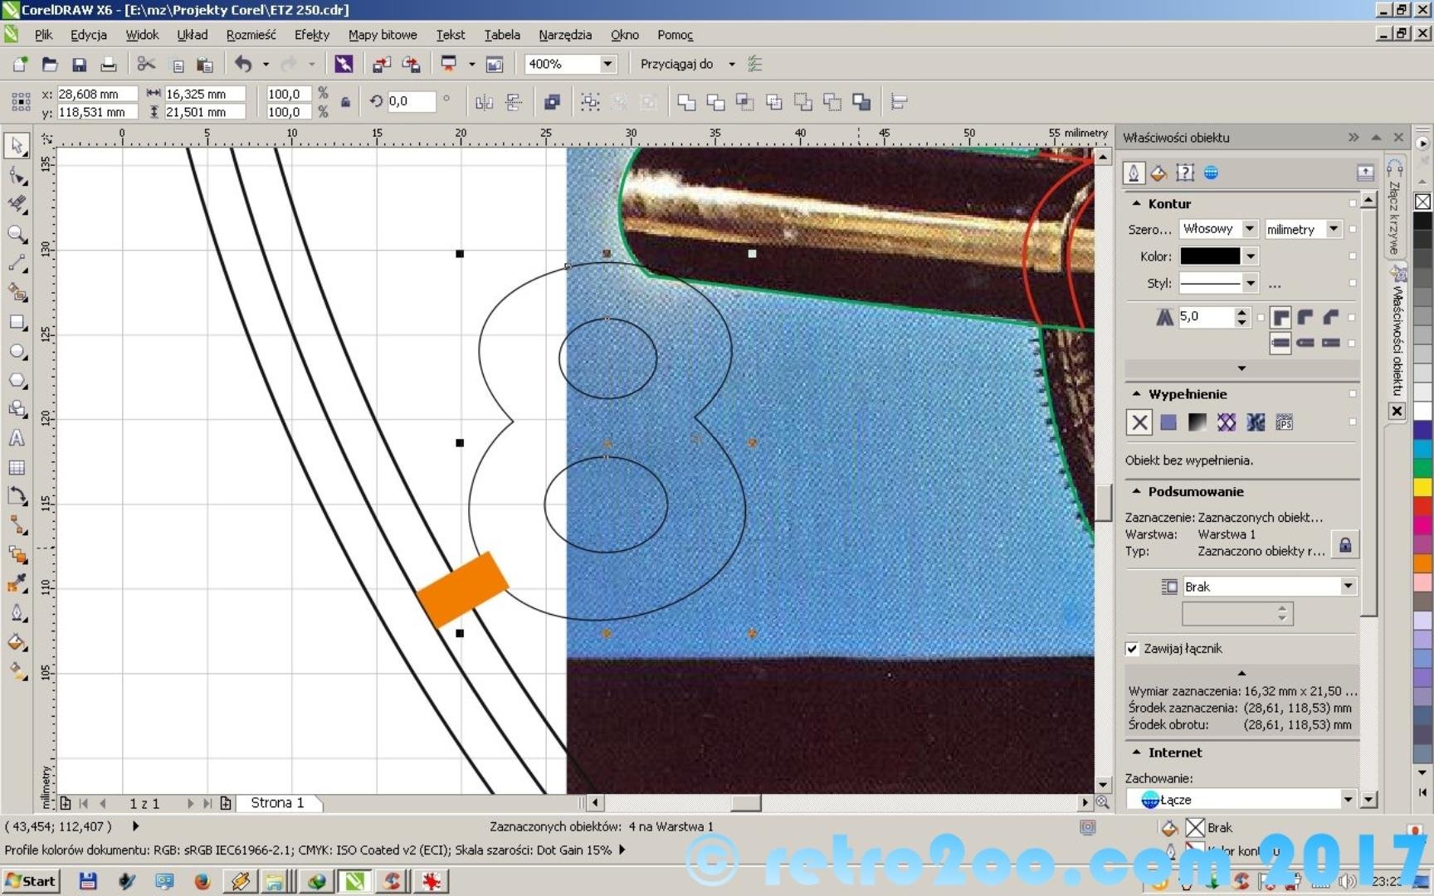Toggle the Zawijaj łącznik checkbox

click(1132, 649)
